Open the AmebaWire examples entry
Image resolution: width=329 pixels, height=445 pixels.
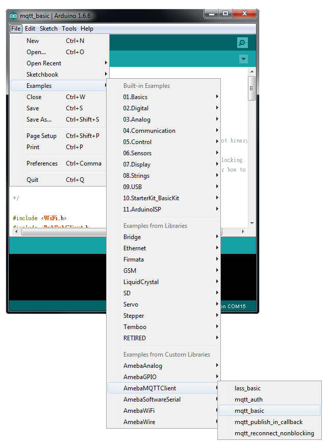(164, 422)
